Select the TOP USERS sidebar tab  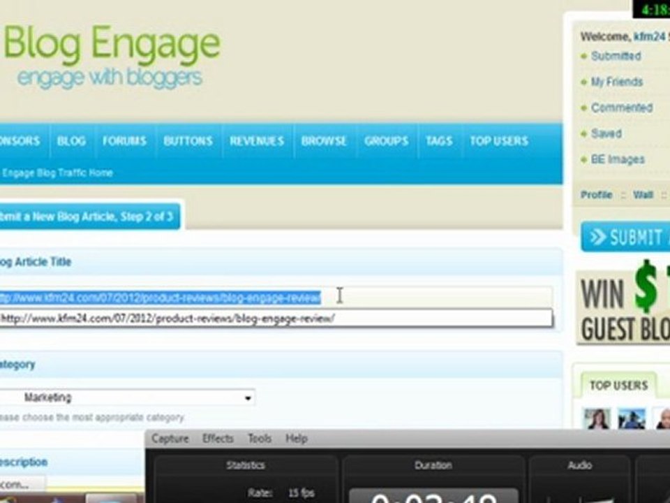[618, 386]
